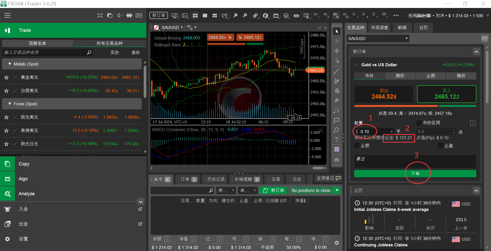Screen dimensions: 491x251
Task: Toggle favorite star for 英镑美元
Action: (x=7, y=131)
